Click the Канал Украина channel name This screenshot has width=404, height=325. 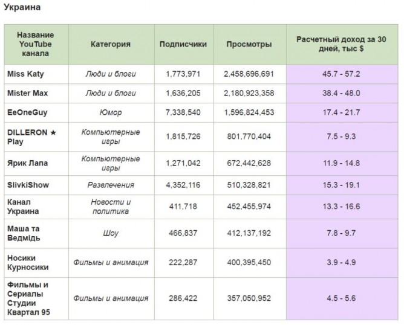23,207
